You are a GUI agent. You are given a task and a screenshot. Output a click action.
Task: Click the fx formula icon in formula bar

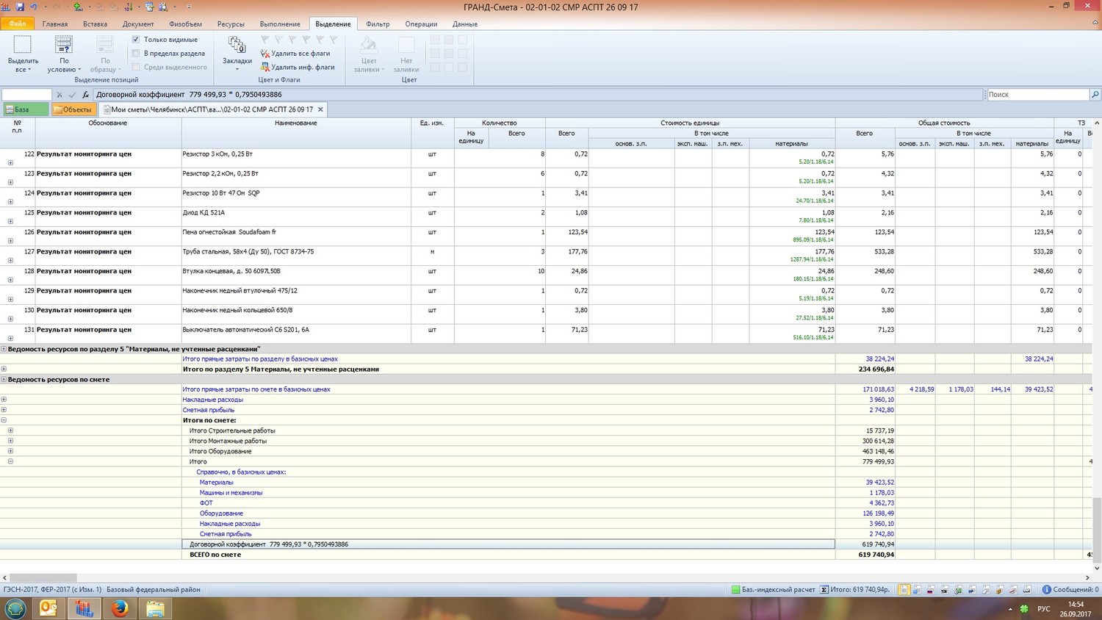(x=85, y=95)
